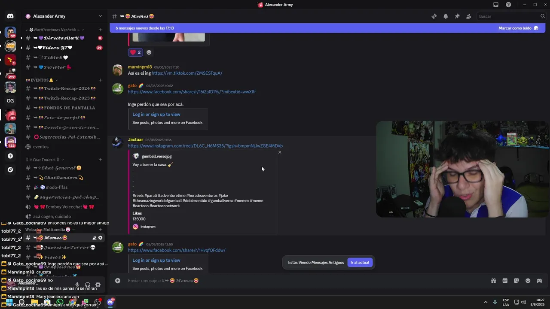Open the emoji picker
This screenshot has height=309, width=550.
[x=528, y=281]
